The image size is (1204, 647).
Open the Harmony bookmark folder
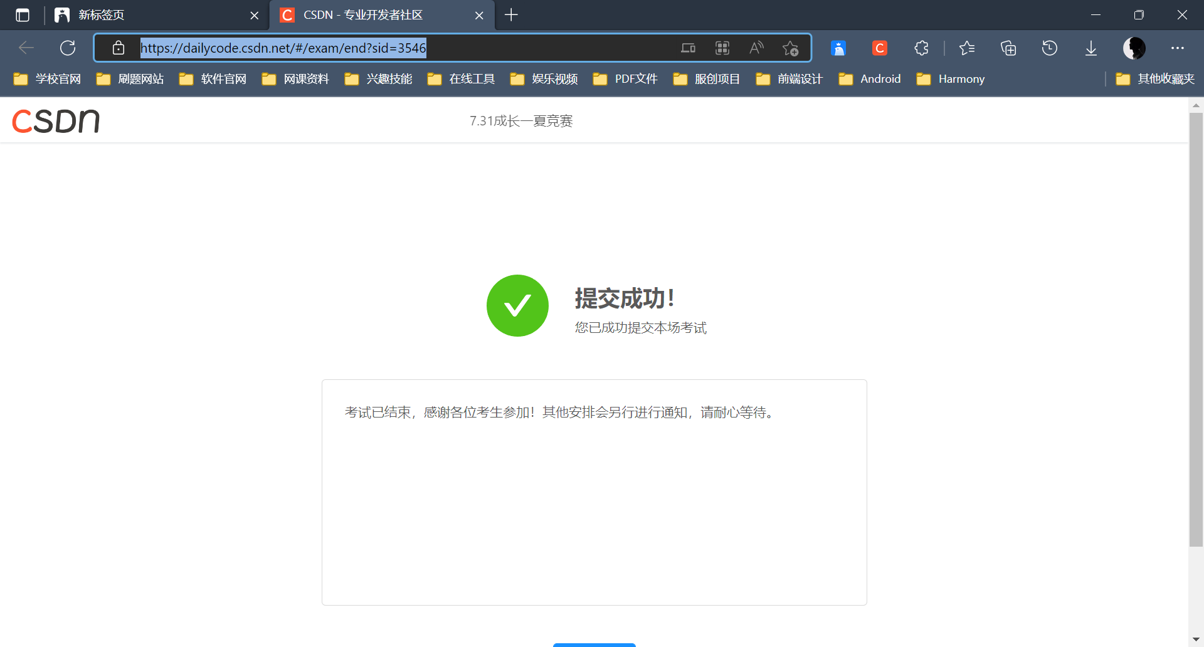951,79
